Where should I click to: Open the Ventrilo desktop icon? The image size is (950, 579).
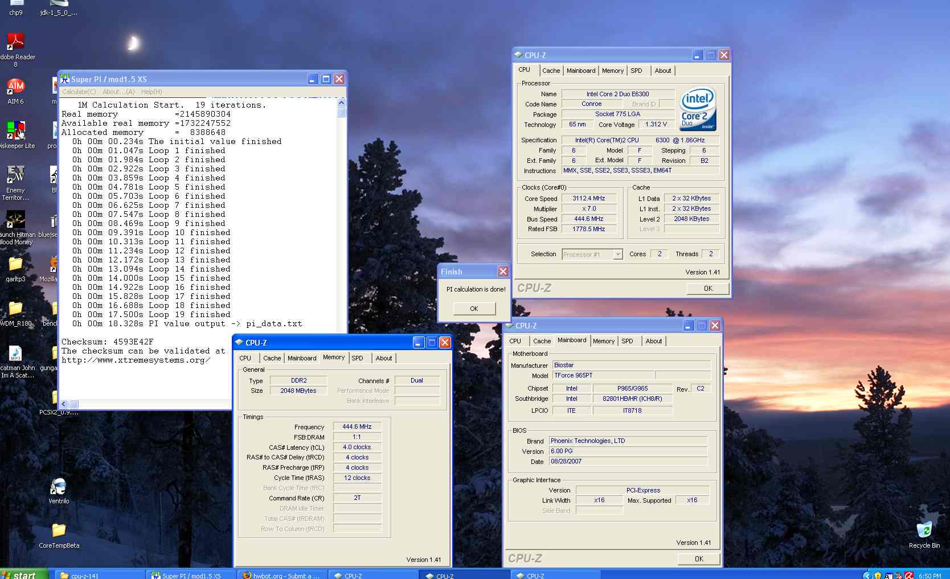(x=59, y=486)
